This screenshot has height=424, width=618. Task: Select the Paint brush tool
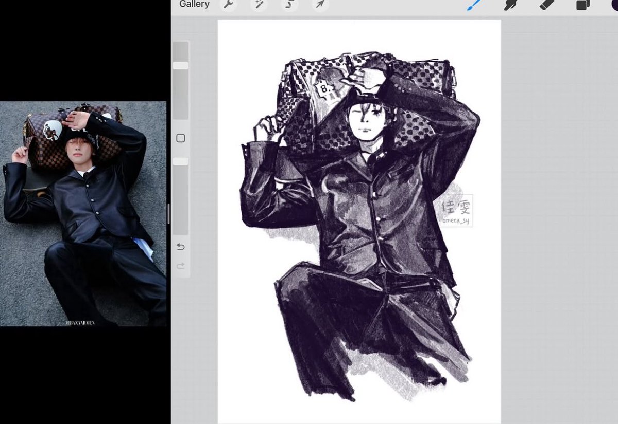(x=474, y=5)
